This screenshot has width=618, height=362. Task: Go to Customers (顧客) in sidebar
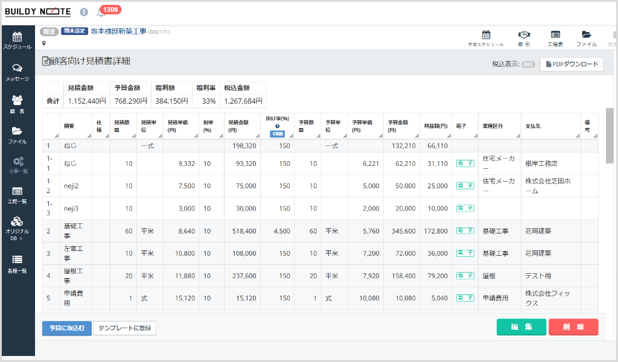click(17, 104)
